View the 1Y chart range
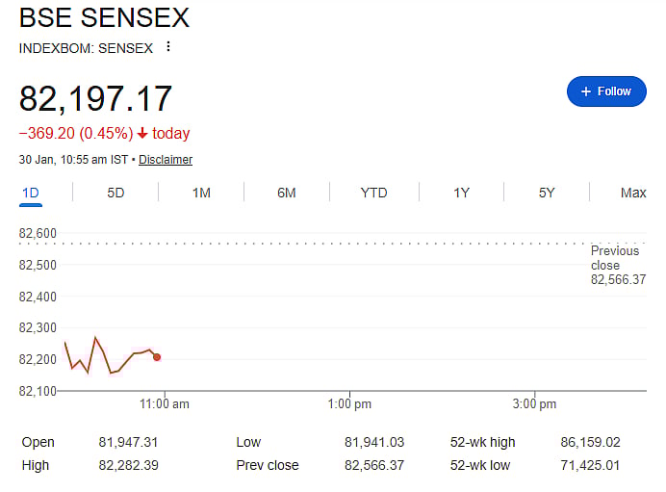 (461, 193)
